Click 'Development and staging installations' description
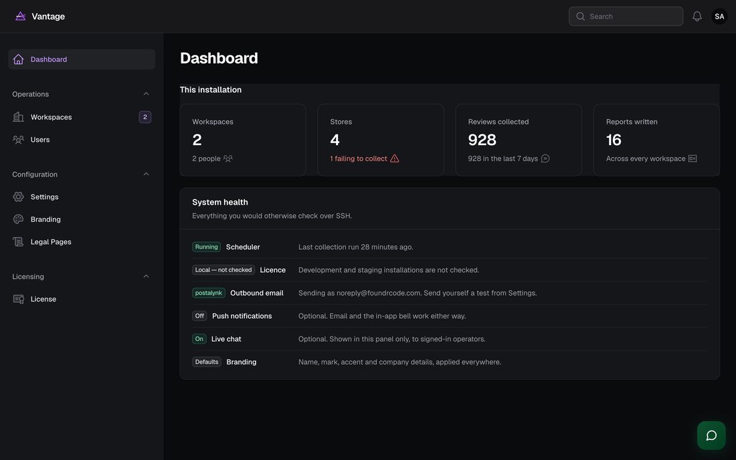736x460 pixels. click(389, 269)
